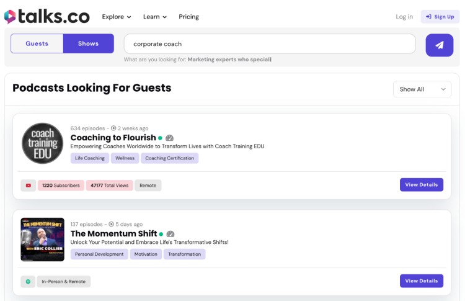This screenshot has width=465, height=301.
Task: Click the Remote badge
Action: click(x=148, y=185)
